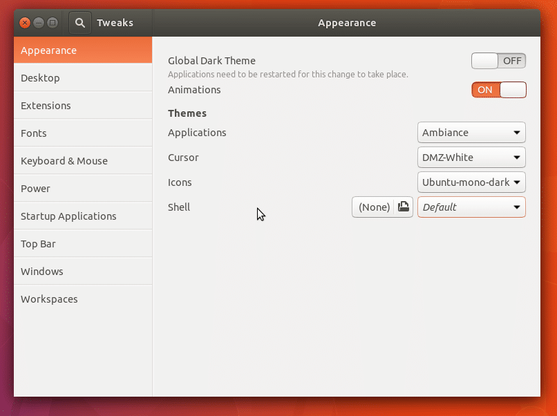Select Workspaces in the sidebar
Viewport: 557px width, 416px height.
pos(83,299)
